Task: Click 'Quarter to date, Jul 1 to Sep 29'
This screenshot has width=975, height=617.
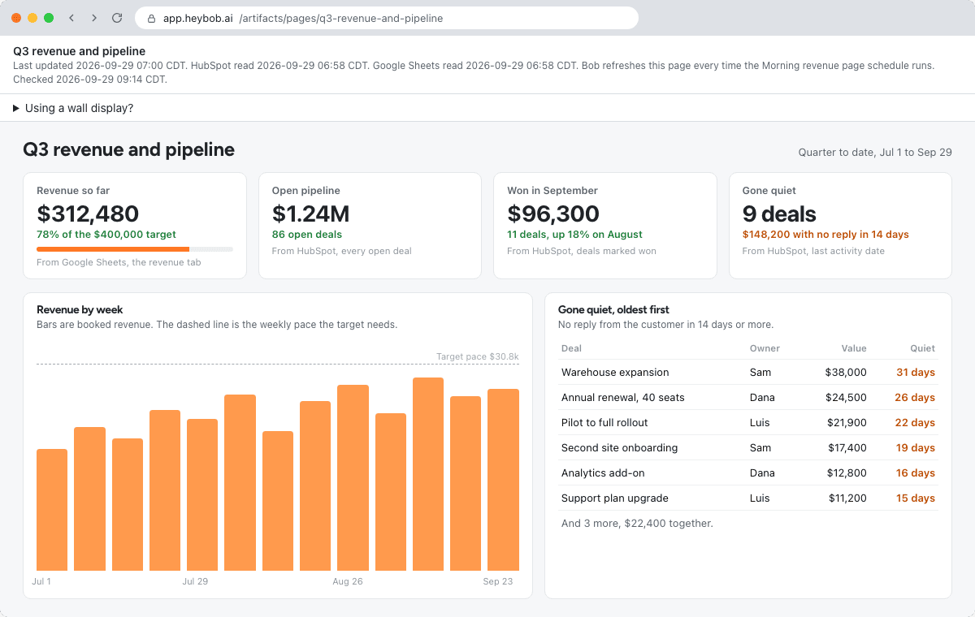Action: pyautogui.click(x=875, y=152)
